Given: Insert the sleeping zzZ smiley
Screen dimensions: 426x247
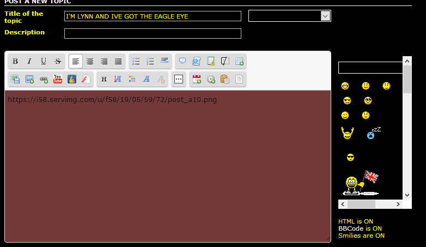Looking at the screenshot, I should (374, 133).
